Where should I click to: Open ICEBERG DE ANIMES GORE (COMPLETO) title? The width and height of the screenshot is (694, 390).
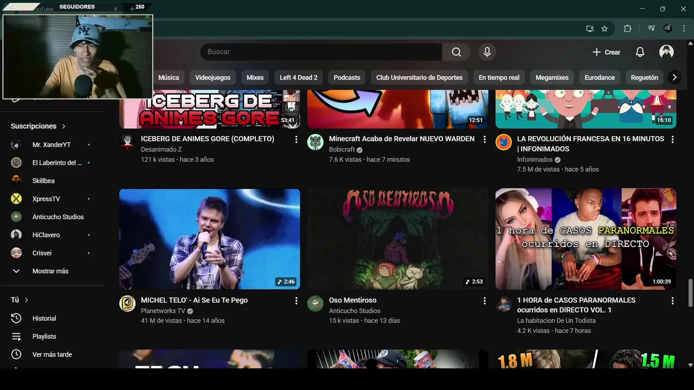tap(208, 139)
